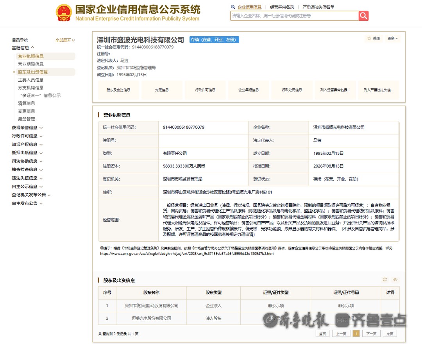This screenshot has width=422, height=344.
Task: Open the 变更信息 tab button
Action: click(x=162, y=90)
